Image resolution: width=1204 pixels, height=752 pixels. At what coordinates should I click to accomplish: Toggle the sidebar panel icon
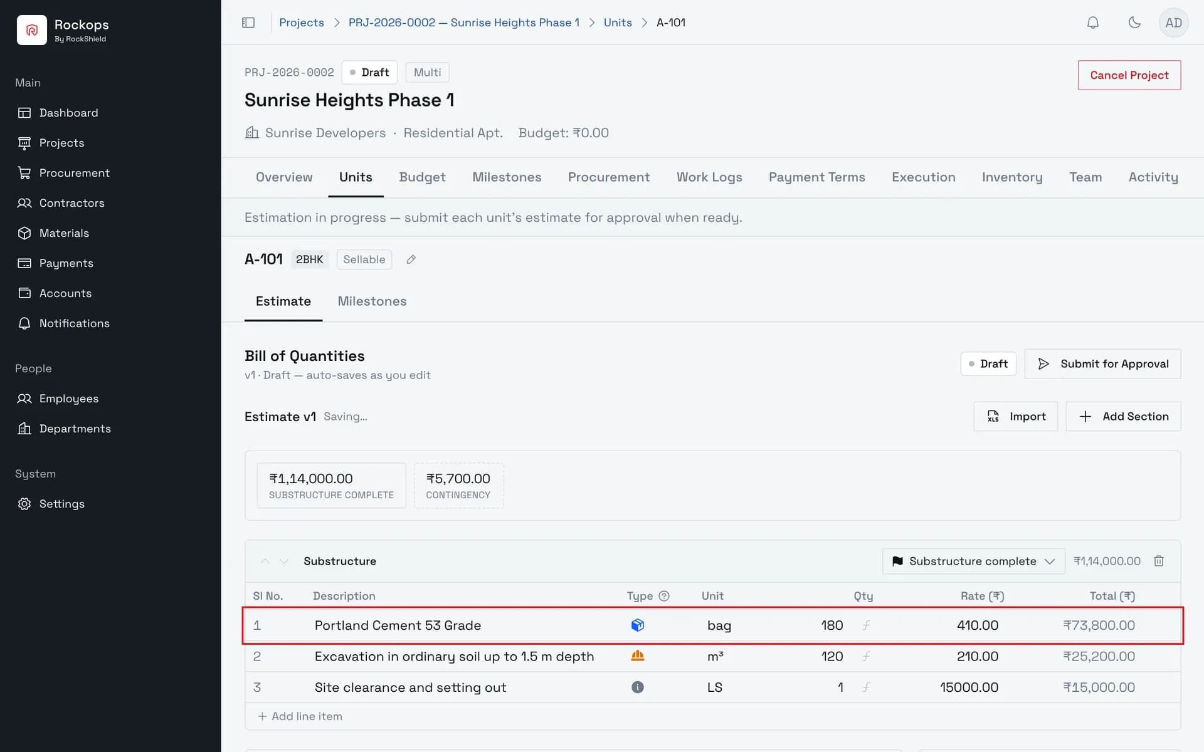tap(248, 23)
